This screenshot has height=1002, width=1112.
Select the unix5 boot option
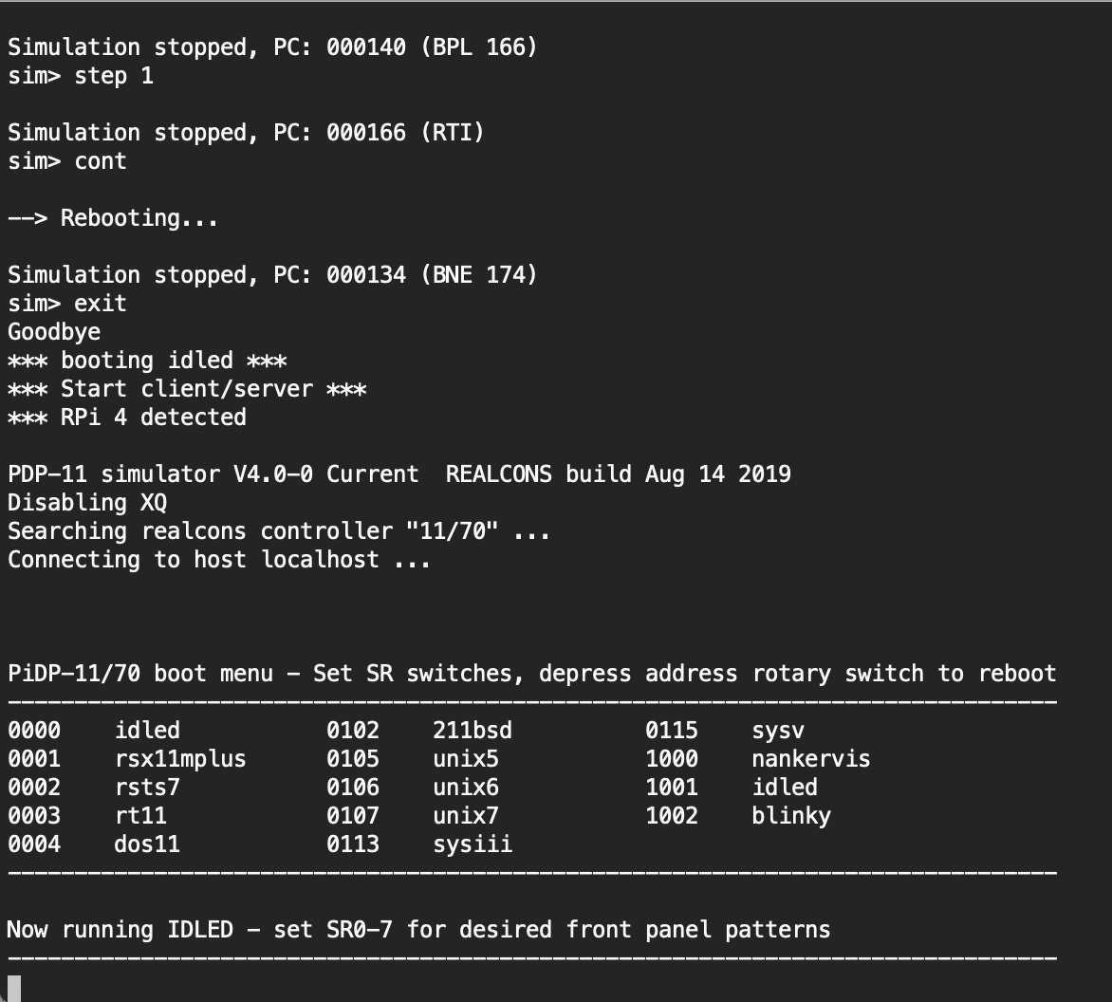tap(465, 759)
